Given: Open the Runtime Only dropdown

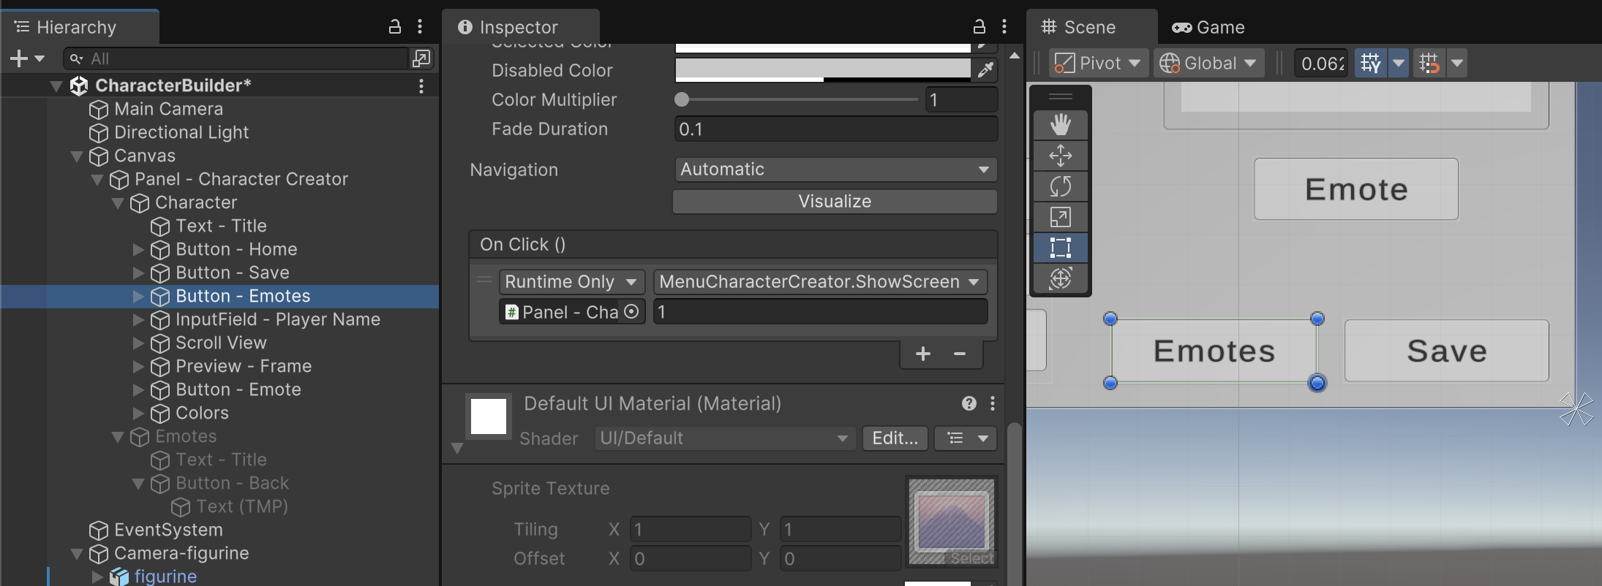Looking at the screenshot, I should tap(571, 282).
